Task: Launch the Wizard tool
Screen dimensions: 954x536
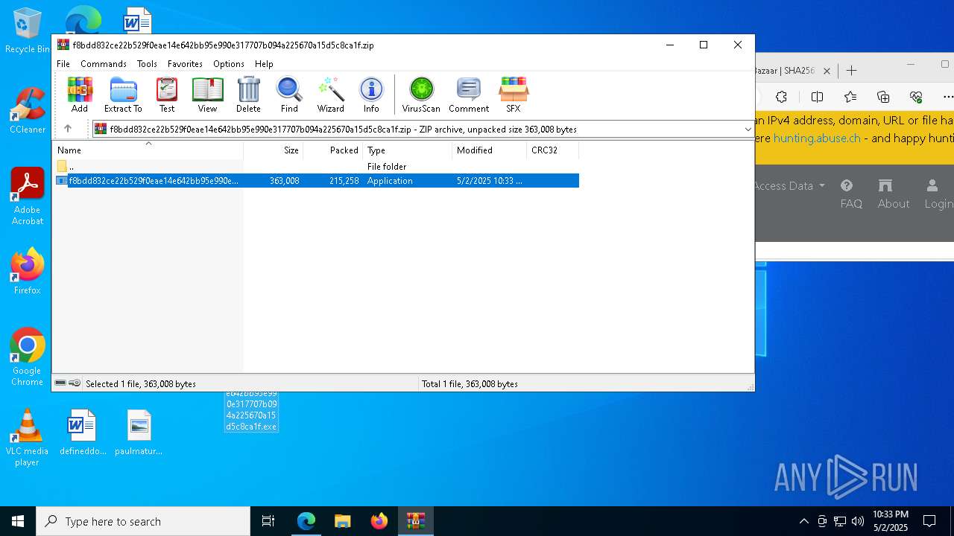Action: 331,95
